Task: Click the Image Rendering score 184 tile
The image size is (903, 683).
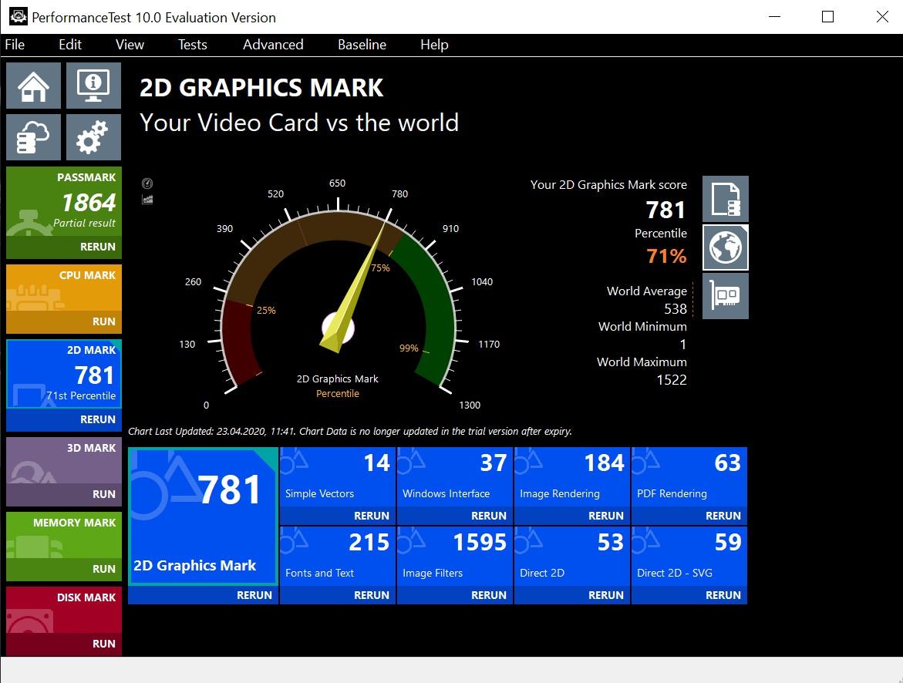Action: pos(572,477)
